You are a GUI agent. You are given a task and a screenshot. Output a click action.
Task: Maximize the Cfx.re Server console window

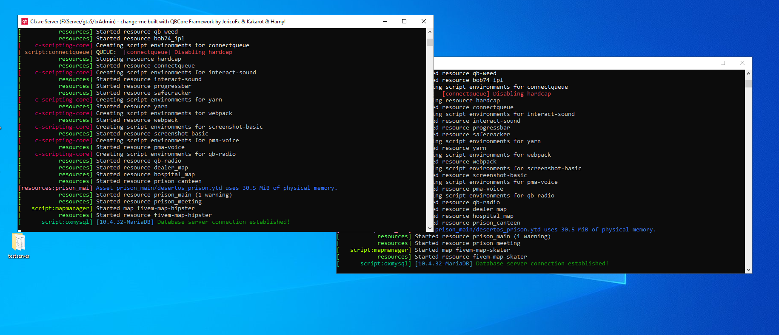pos(404,21)
